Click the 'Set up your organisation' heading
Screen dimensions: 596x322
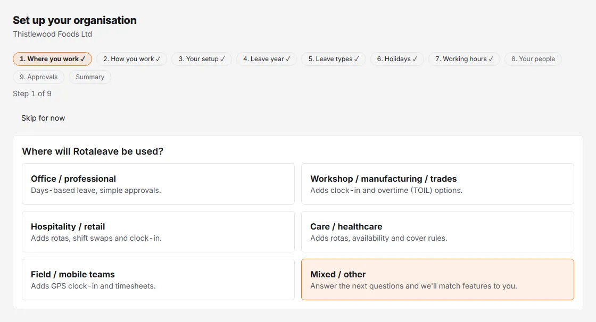74,20
